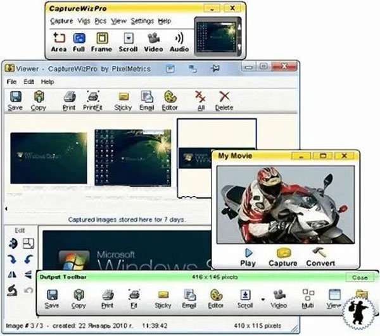
Task: Open the Help menu in CaptureWizPro
Action: [165, 21]
